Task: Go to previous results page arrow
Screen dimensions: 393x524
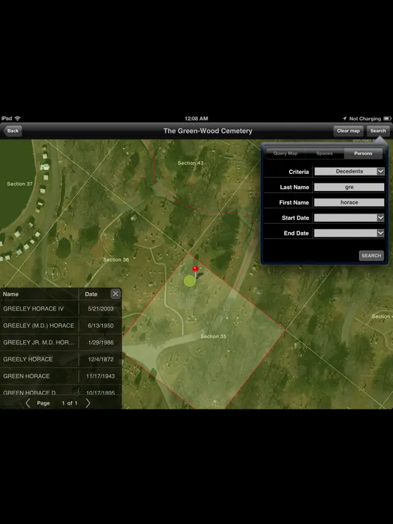Action: point(28,403)
